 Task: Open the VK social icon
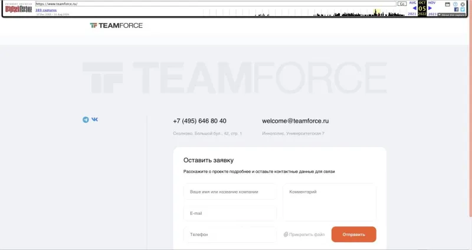pos(94,120)
